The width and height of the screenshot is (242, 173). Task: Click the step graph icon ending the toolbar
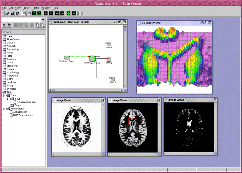pyautogui.click(x=80, y=13)
